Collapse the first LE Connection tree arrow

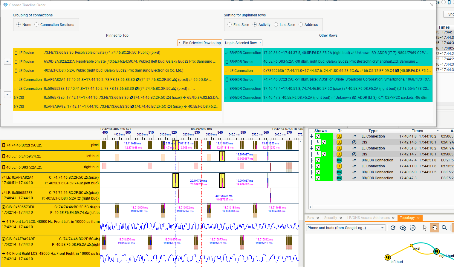[311, 136]
